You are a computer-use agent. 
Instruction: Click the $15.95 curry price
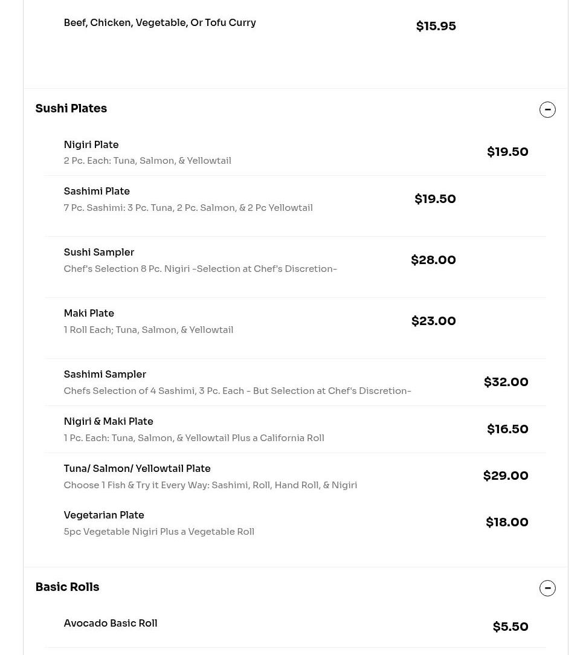pyautogui.click(x=436, y=27)
